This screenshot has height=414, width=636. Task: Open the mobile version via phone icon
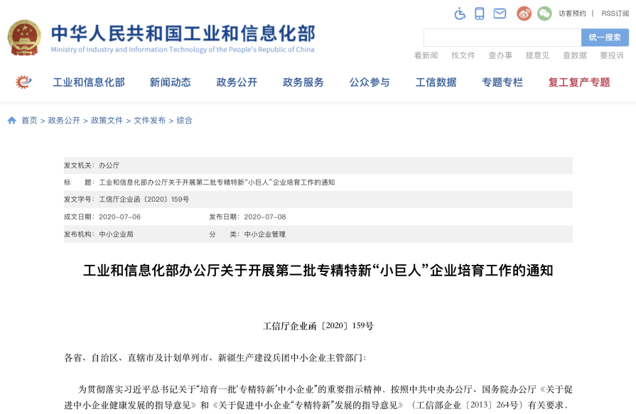[x=480, y=12]
